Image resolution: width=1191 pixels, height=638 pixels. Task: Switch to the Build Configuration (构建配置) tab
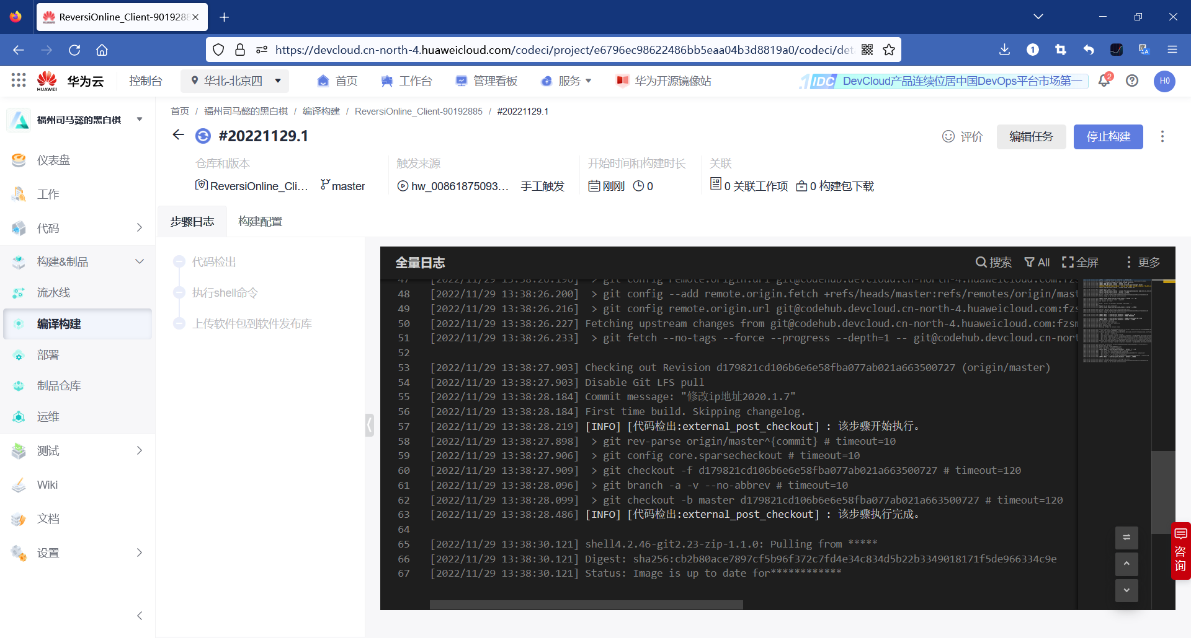(x=261, y=221)
